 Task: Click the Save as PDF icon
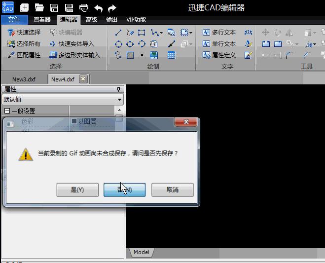[69, 8]
